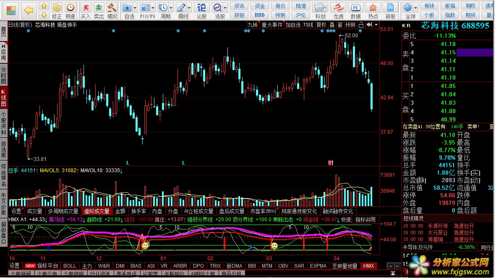496x279 pixels.
Task: Select the 画线 draw line pencil tool
Action: pyautogui.click(x=181, y=8)
